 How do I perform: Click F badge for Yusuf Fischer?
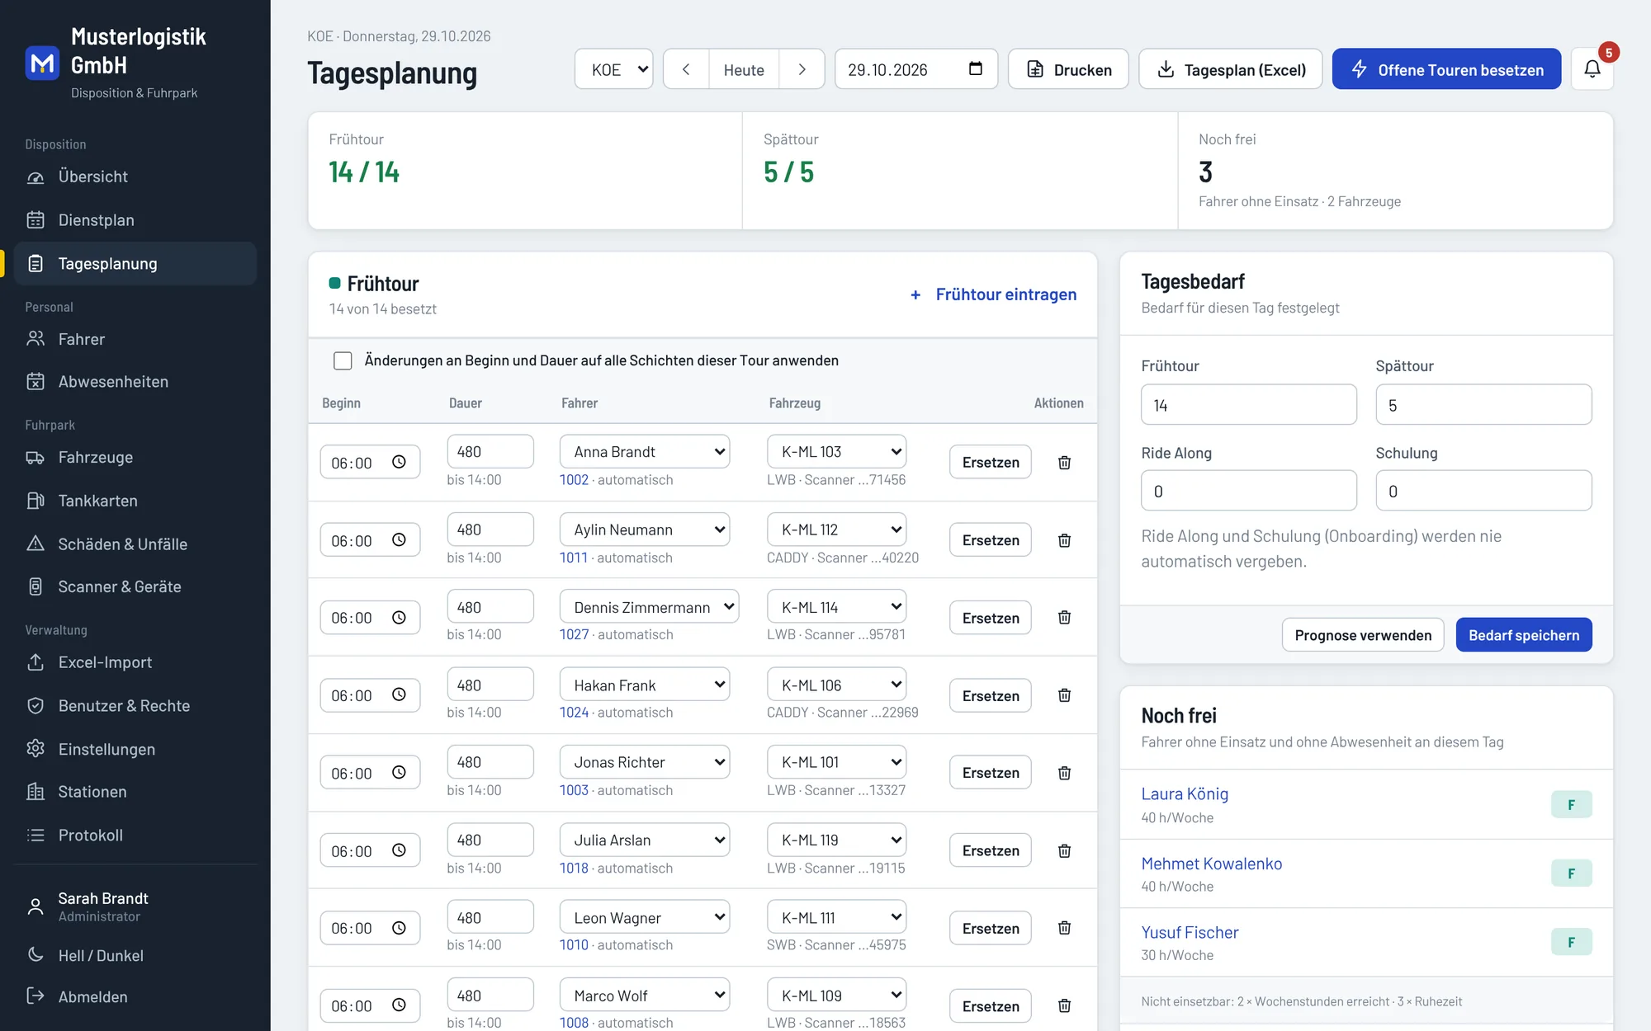tap(1571, 942)
